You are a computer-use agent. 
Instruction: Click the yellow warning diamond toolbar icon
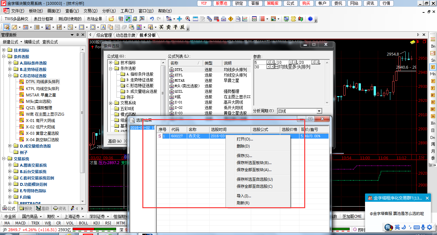coord(231,19)
